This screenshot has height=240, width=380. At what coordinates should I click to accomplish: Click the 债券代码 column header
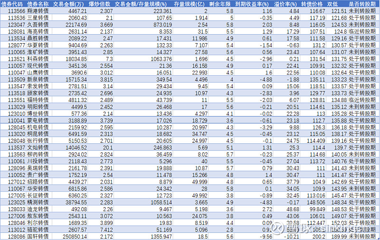tap(12, 4)
